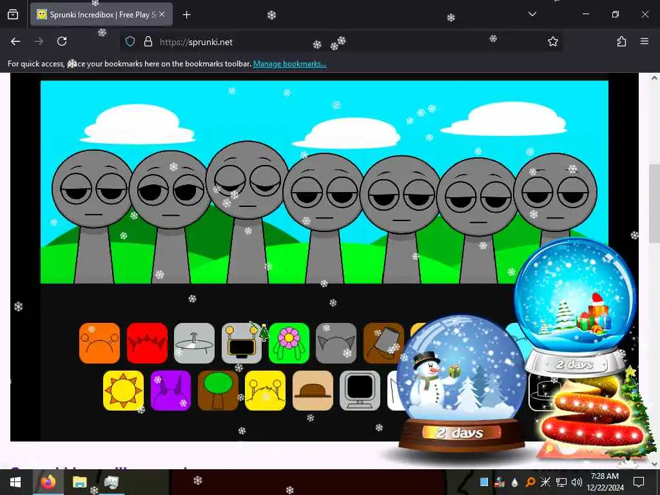Click the volume speaker tray icon
Viewport: 660px width, 495px height.
point(577,482)
